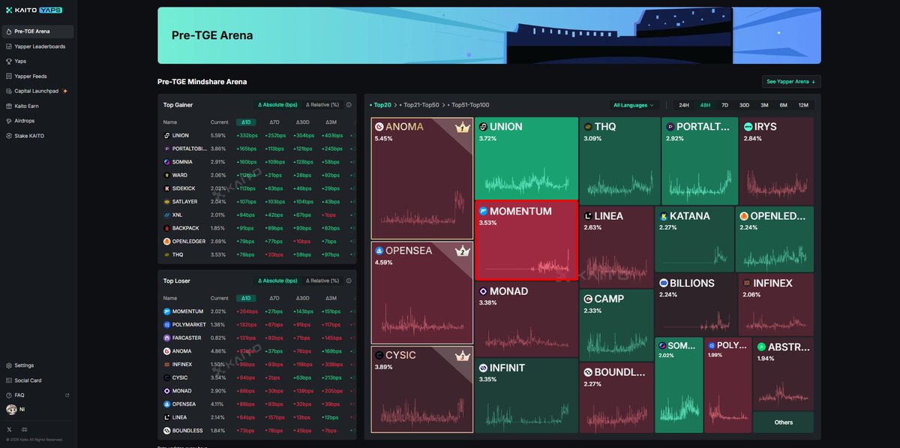Screen dimensions: 900x448
Task: Select the Top20 treemap tab
Action: 381,105
